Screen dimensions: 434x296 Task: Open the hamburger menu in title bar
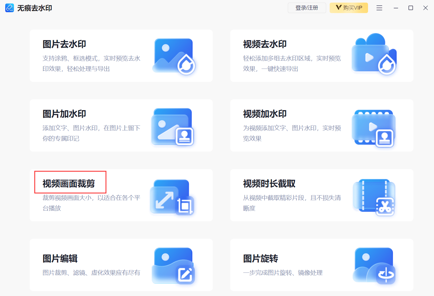click(x=379, y=8)
